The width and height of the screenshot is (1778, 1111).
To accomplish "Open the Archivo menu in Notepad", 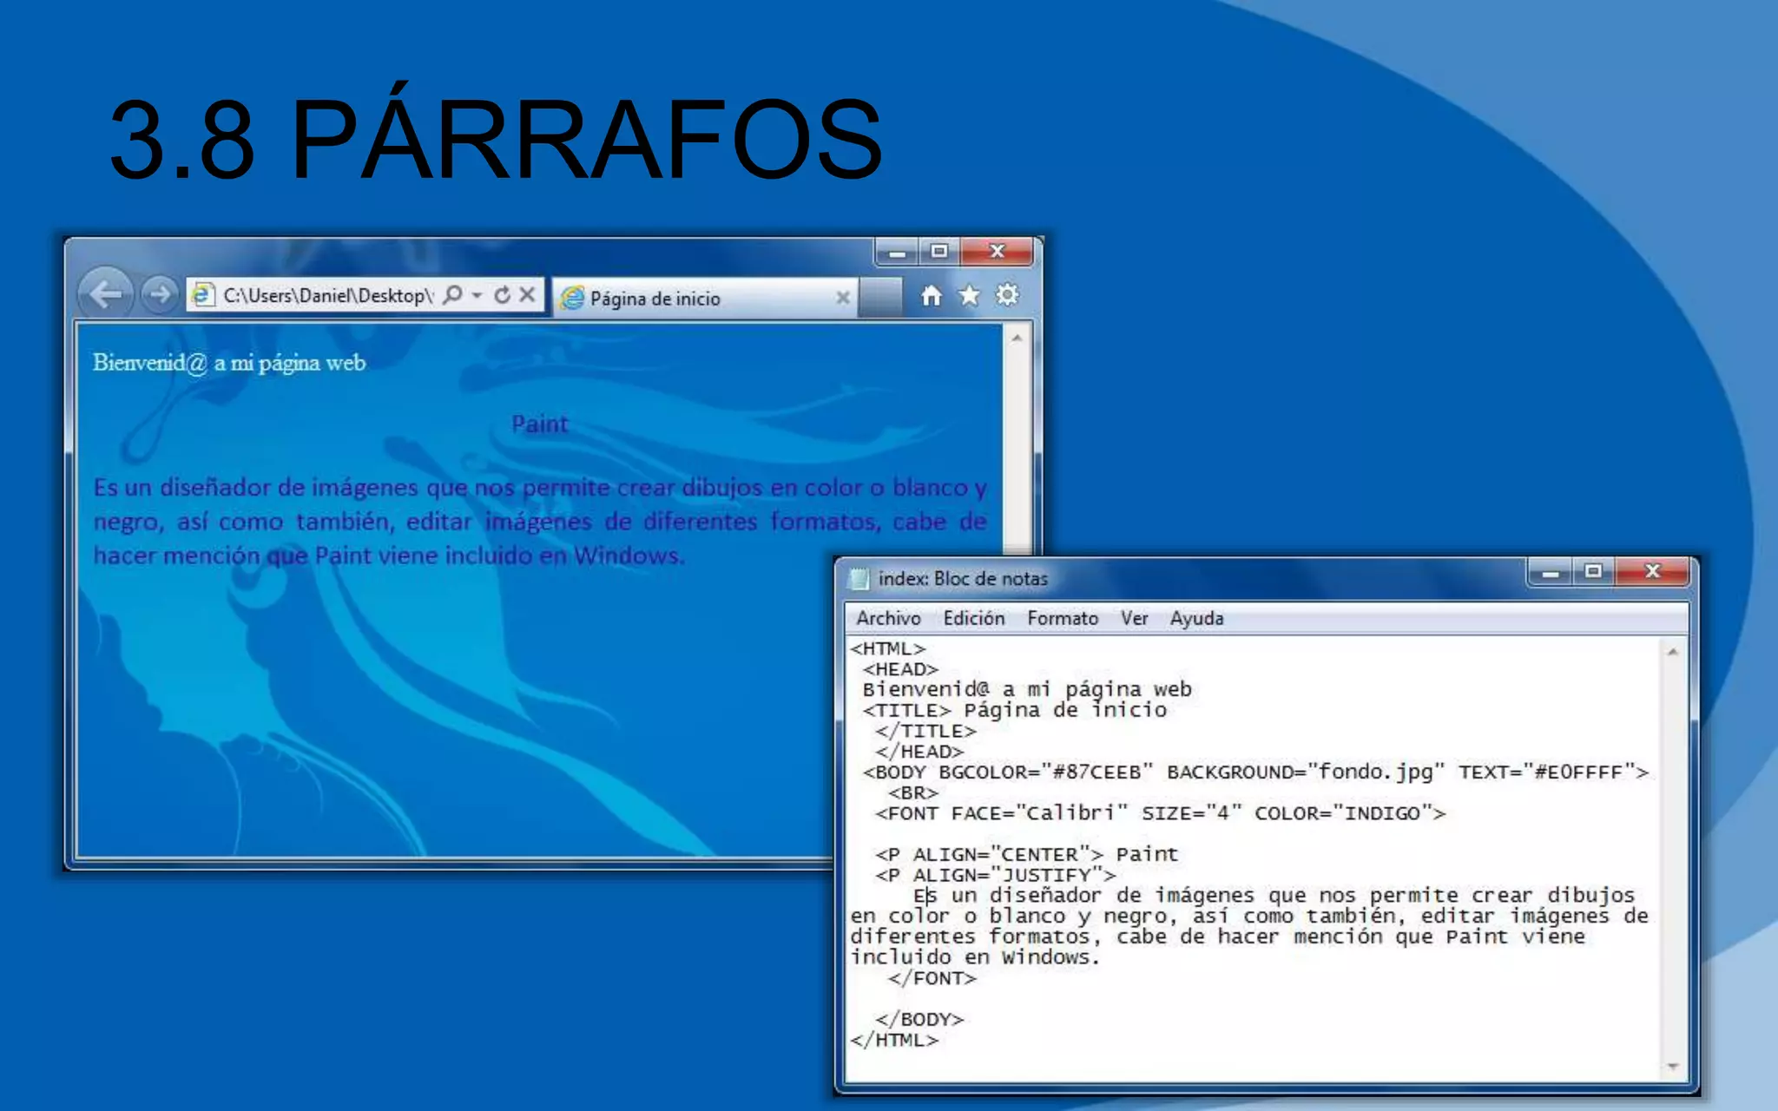I will tap(888, 618).
